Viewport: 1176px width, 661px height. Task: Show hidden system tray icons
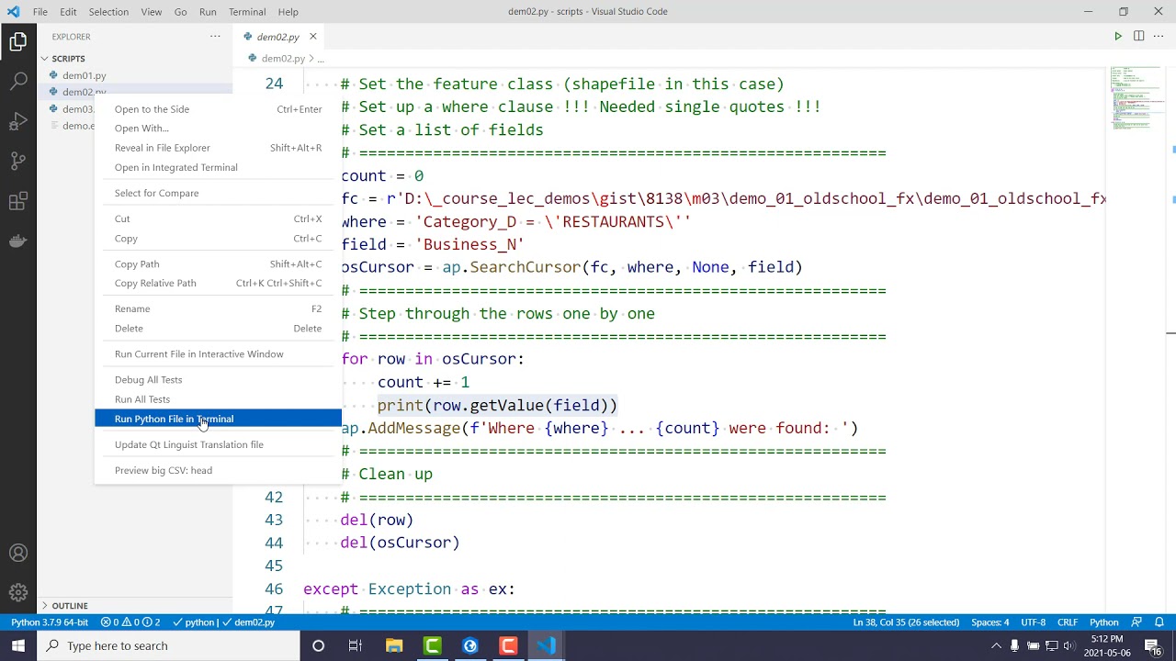996,646
